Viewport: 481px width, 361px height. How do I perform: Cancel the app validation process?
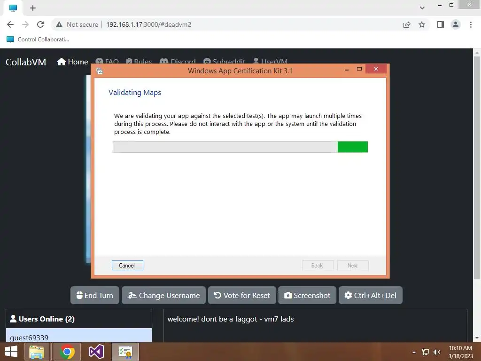127,266
